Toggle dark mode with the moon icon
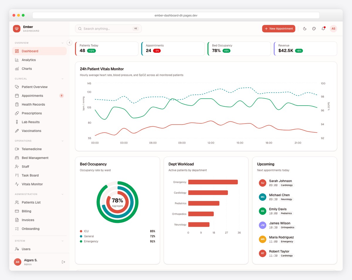 tap(304, 29)
